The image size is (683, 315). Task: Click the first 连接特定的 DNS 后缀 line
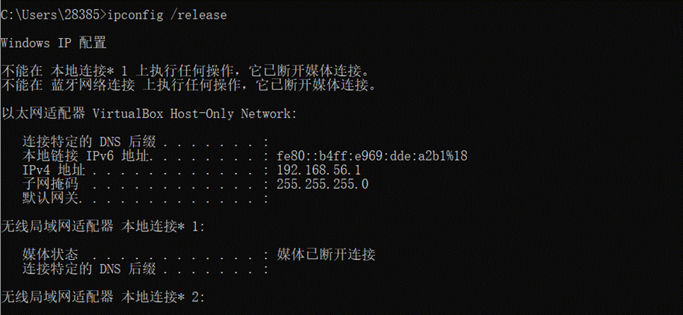tap(145, 142)
